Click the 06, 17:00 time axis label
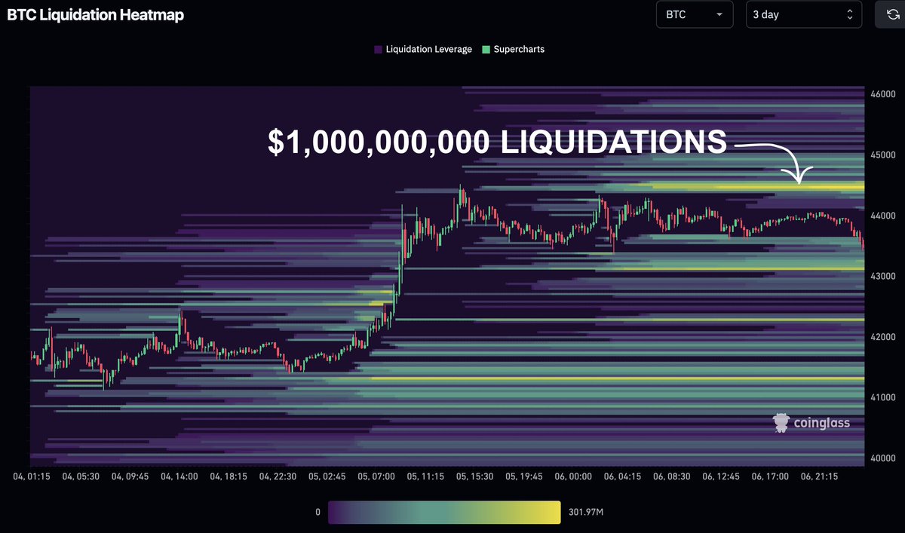This screenshot has height=533, width=905. pos(768,476)
